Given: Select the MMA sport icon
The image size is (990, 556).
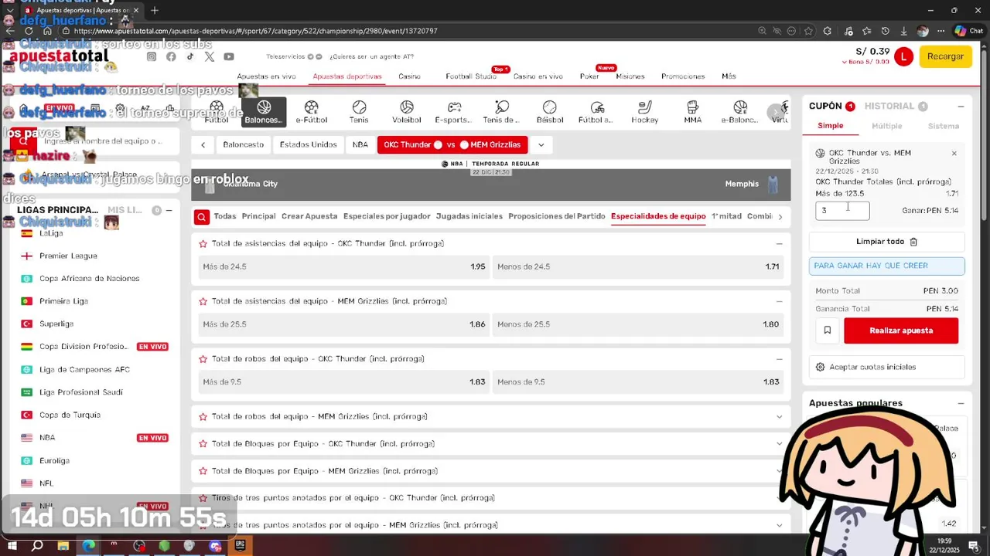Looking at the screenshot, I should [x=692, y=112].
